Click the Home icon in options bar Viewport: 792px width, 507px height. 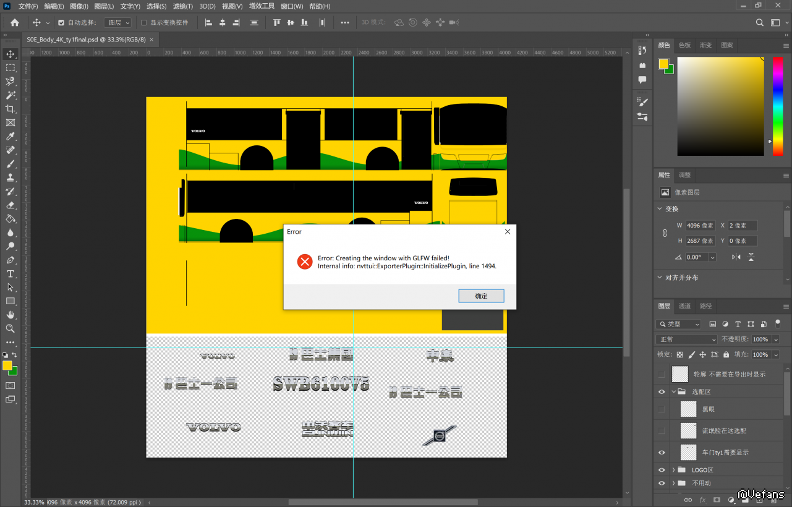coord(15,23)
